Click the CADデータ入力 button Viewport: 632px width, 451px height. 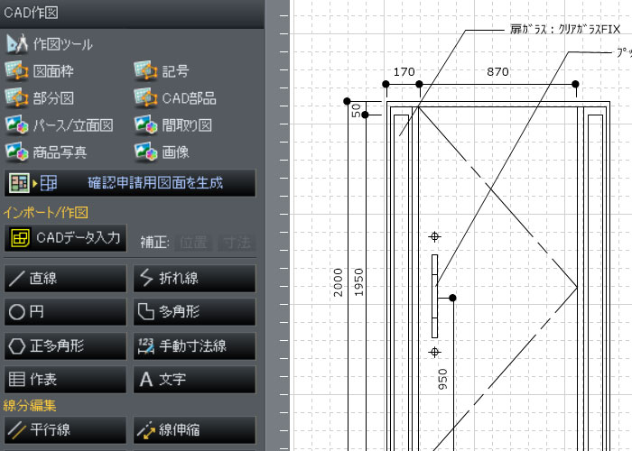[x=65, y=237]
